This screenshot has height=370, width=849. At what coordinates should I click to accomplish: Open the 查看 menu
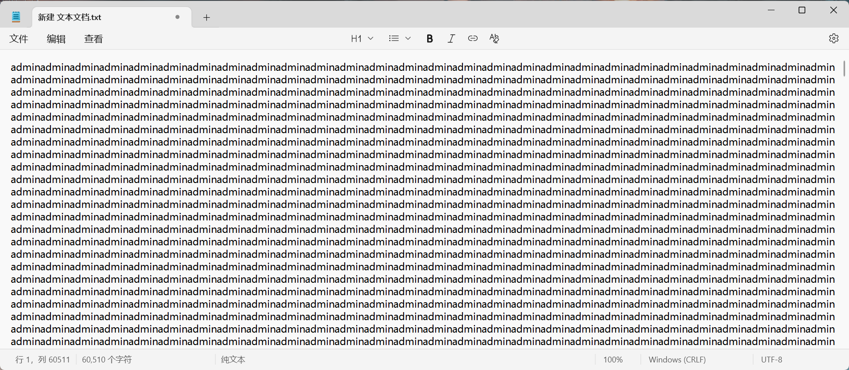(x=94, y=39)
